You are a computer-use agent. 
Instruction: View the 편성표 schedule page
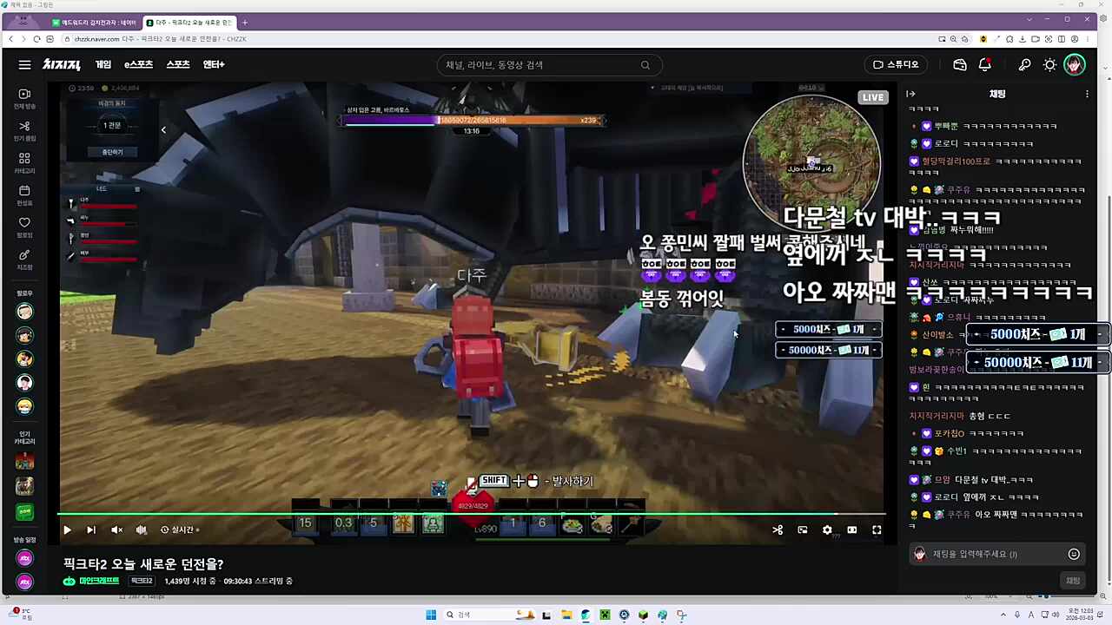click(23, 196)
